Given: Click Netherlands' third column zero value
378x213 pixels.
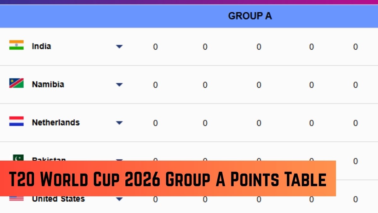Looking at the screenshot, I should (259, 123).
